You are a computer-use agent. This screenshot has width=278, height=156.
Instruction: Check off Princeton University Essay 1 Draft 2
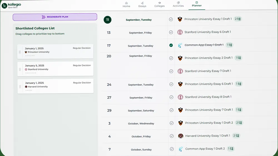172,123
